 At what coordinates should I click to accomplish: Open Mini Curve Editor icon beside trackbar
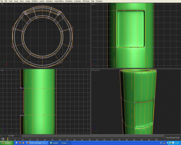(x=3, y=139)
